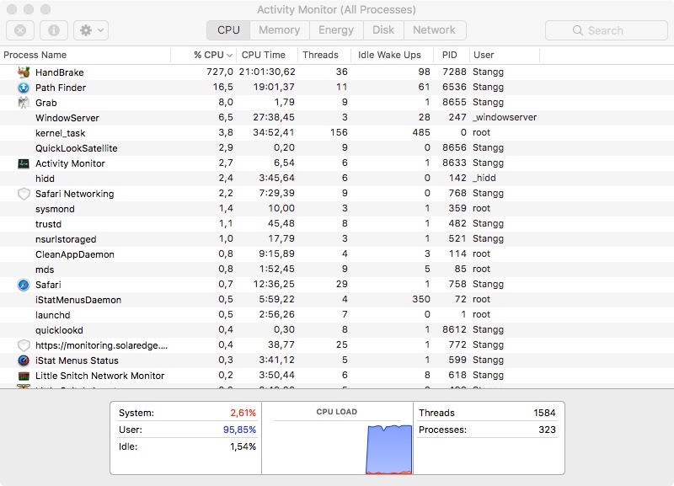Click the Little Snitch Network Monitor icon
This screenshot has height=486, width=674.
(x=24, y=376)
